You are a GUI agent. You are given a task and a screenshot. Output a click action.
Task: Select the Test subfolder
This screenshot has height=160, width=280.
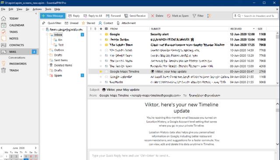(x=61, y=45)
